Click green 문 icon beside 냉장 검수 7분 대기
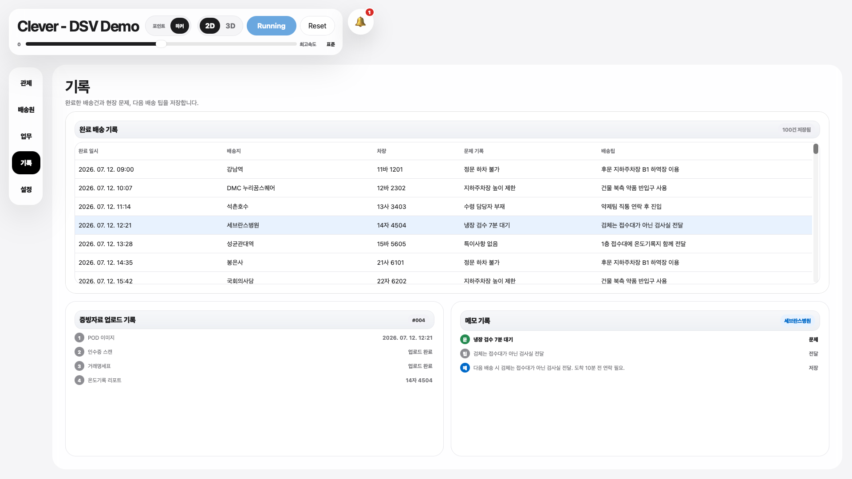 465,340
